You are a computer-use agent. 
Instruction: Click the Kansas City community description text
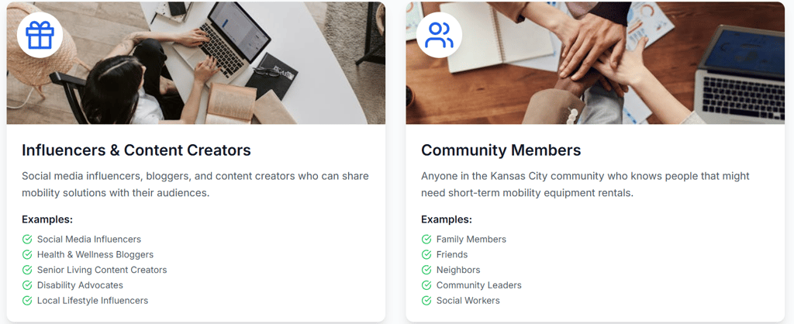click(585, 184)
